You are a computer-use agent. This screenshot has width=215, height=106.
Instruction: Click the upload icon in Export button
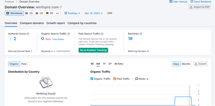[196, 64]
